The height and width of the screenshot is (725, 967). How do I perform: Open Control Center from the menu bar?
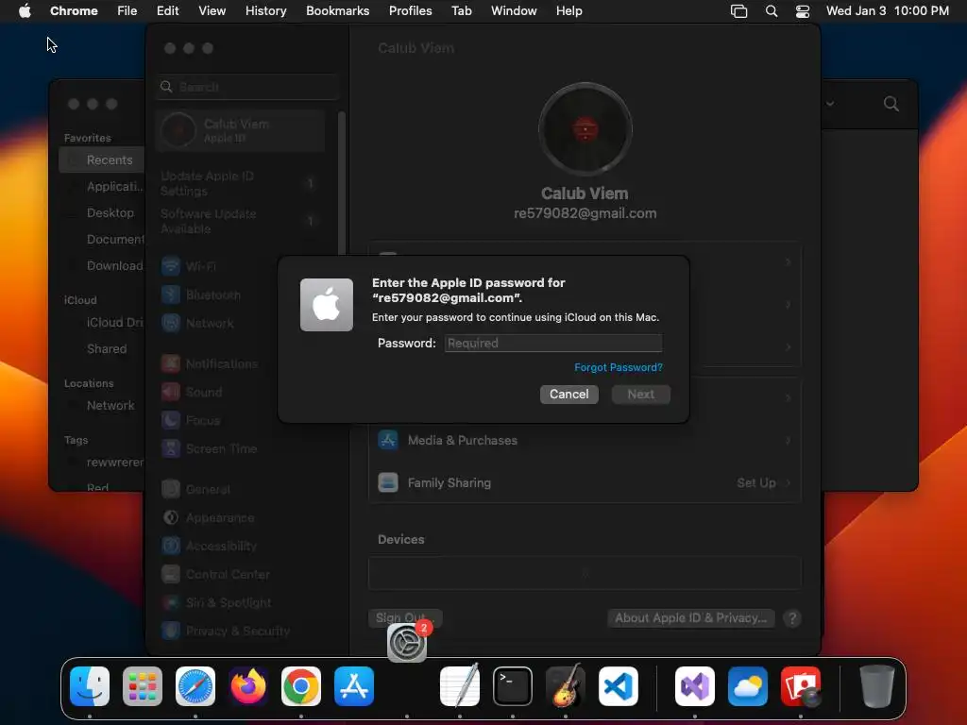803,11
